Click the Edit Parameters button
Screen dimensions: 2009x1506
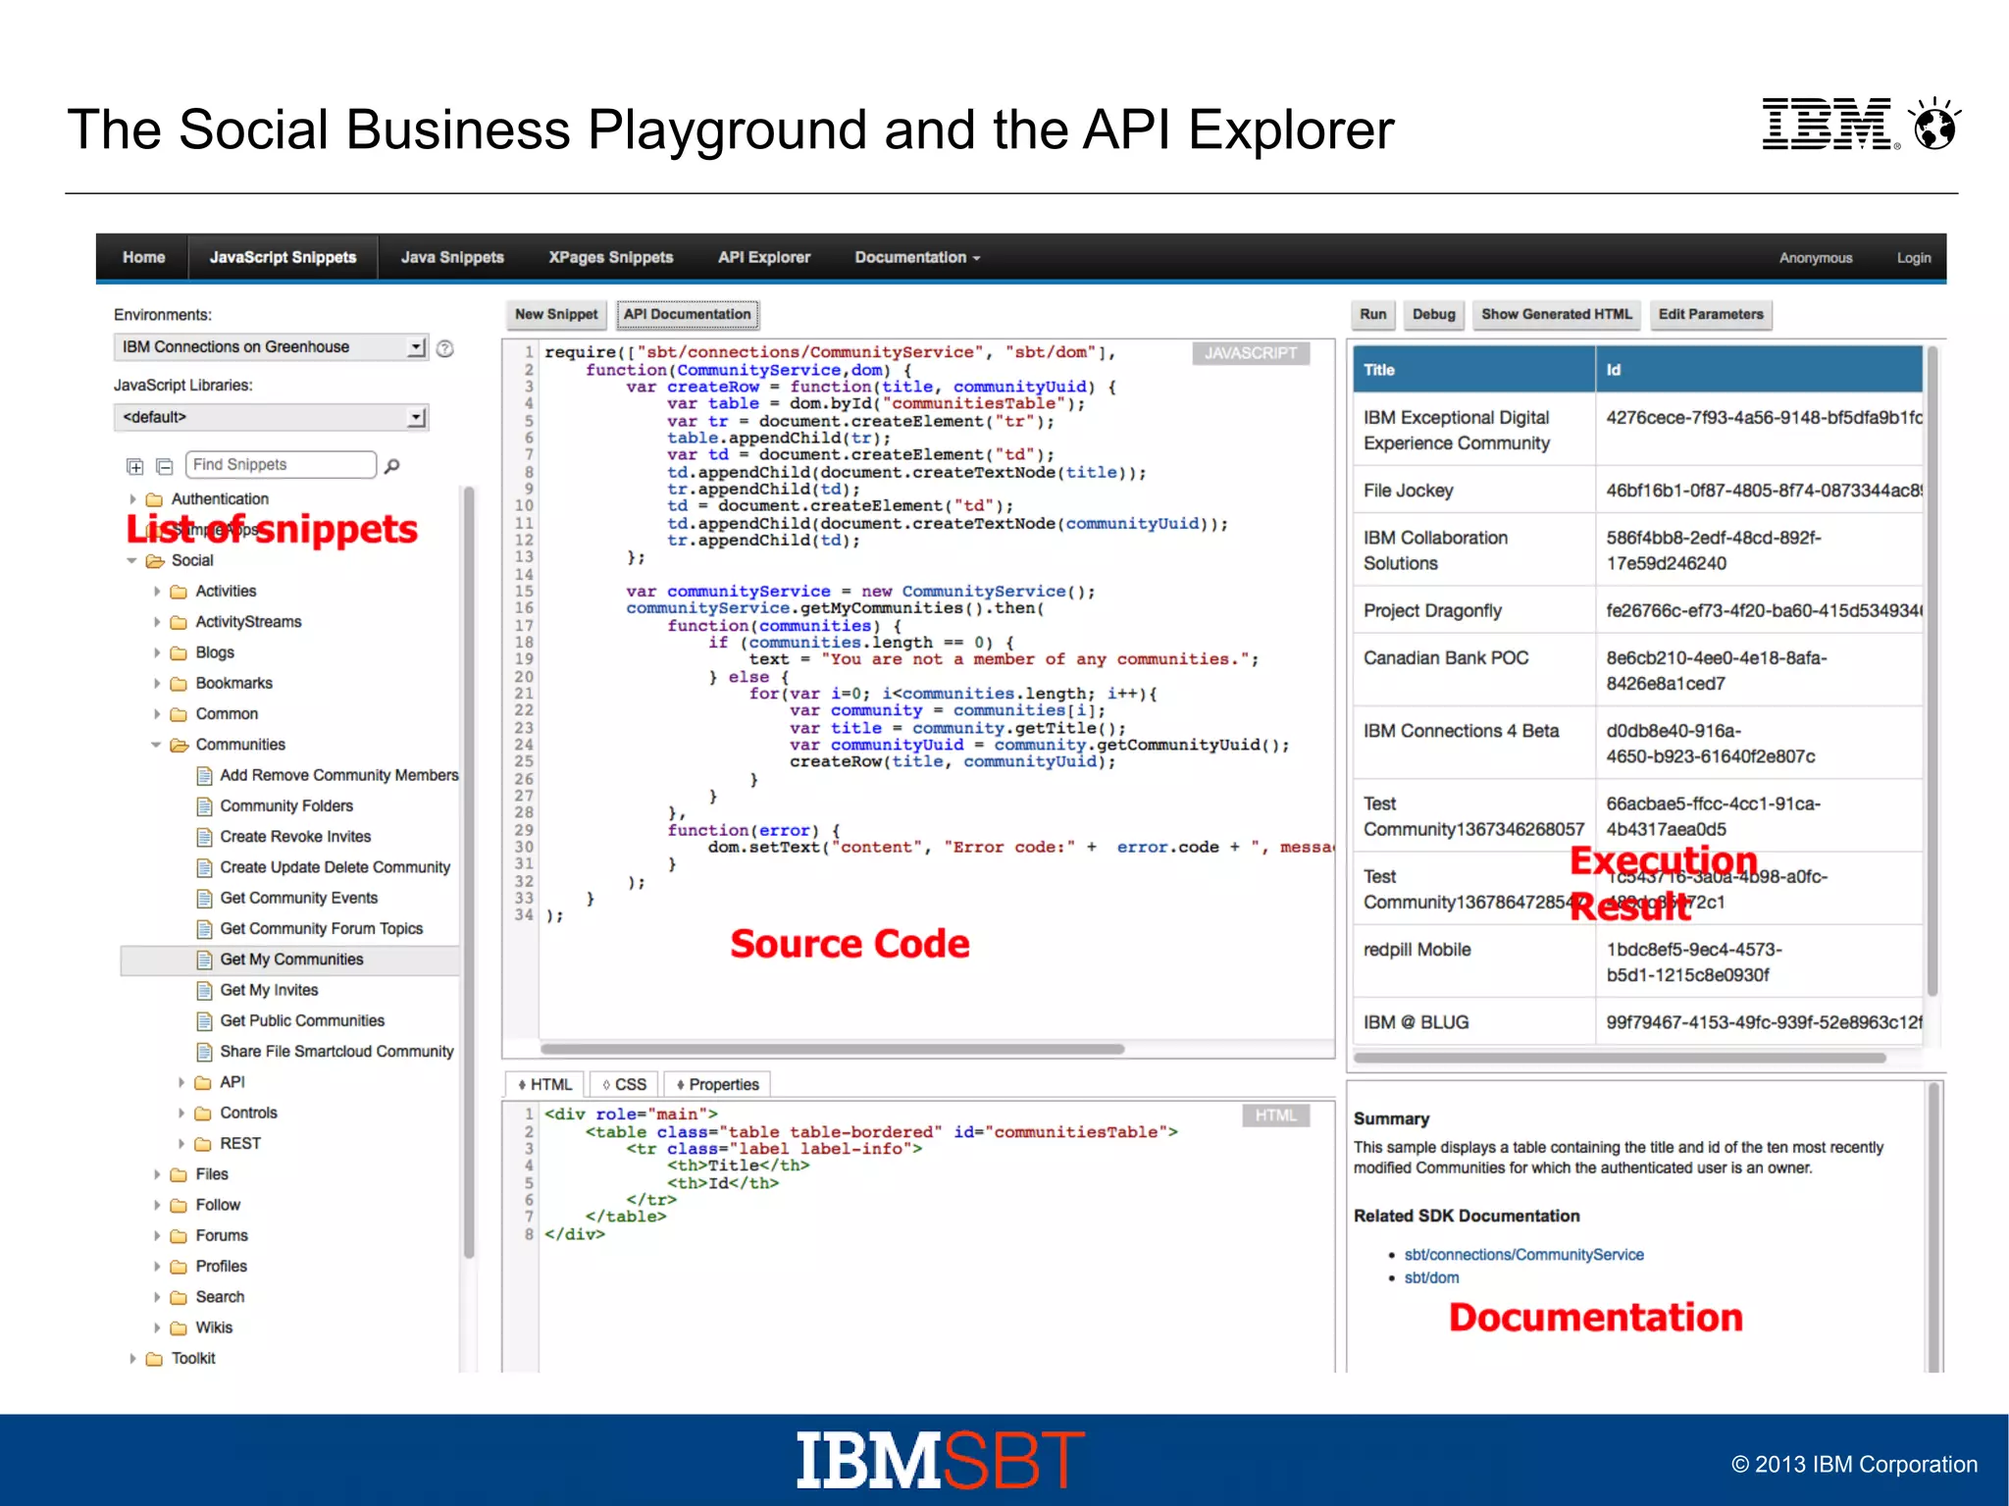[1711, 315]
